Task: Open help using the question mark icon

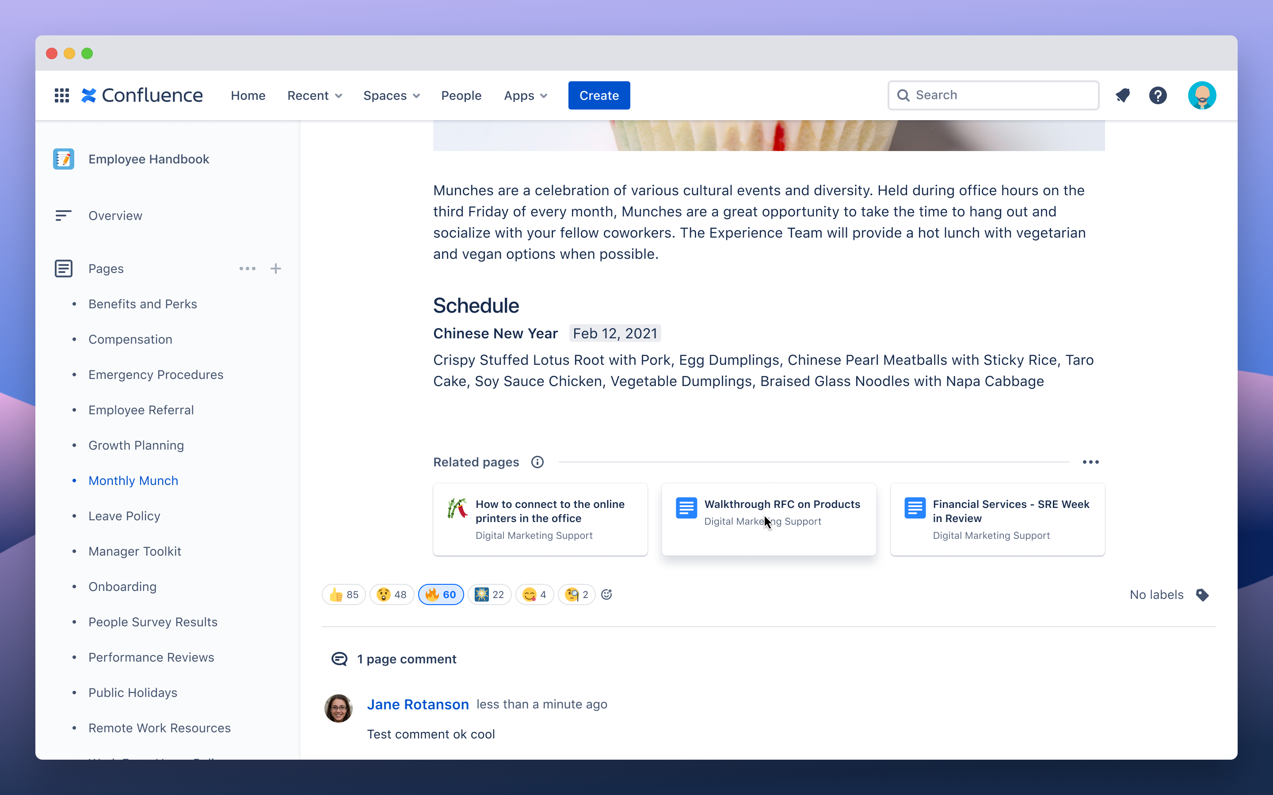Action: (x=1159, y=95)
